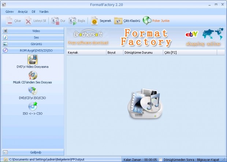
Task: Click the eBay shopping online banner
Action: point(204,37)
